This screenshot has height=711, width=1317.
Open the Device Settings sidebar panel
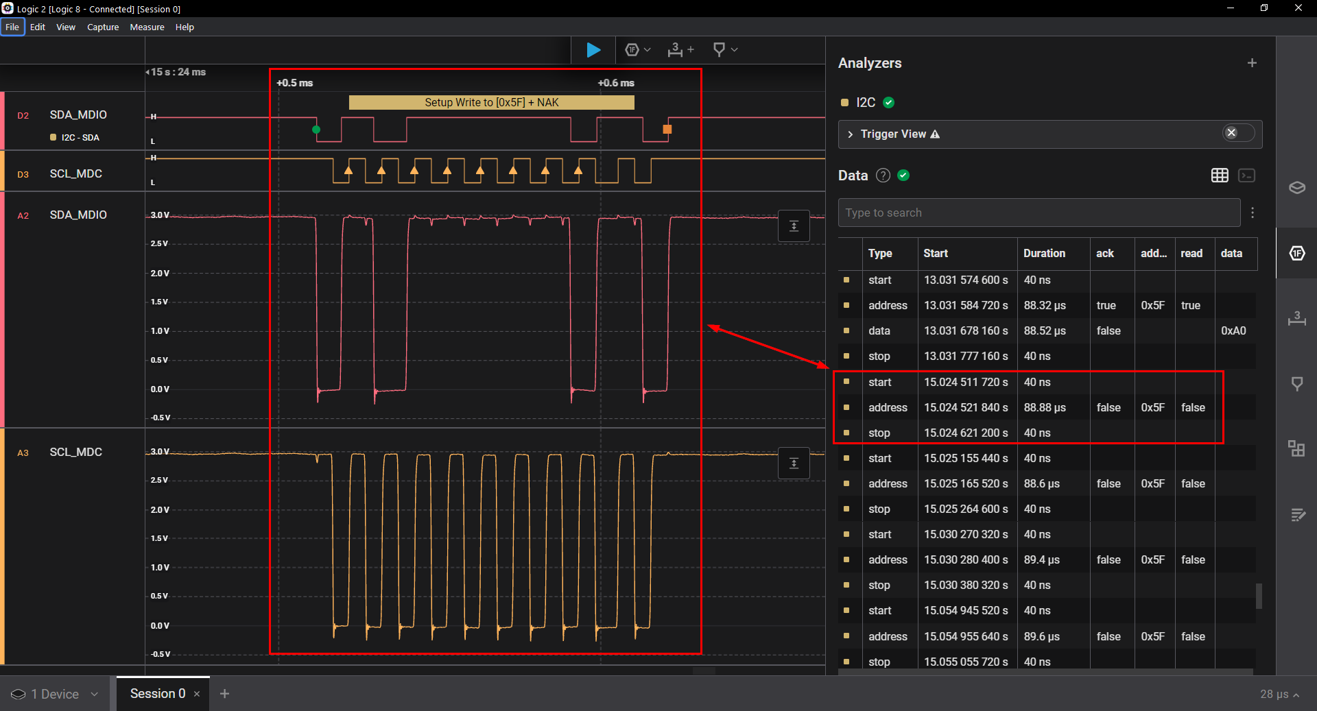1296,188
